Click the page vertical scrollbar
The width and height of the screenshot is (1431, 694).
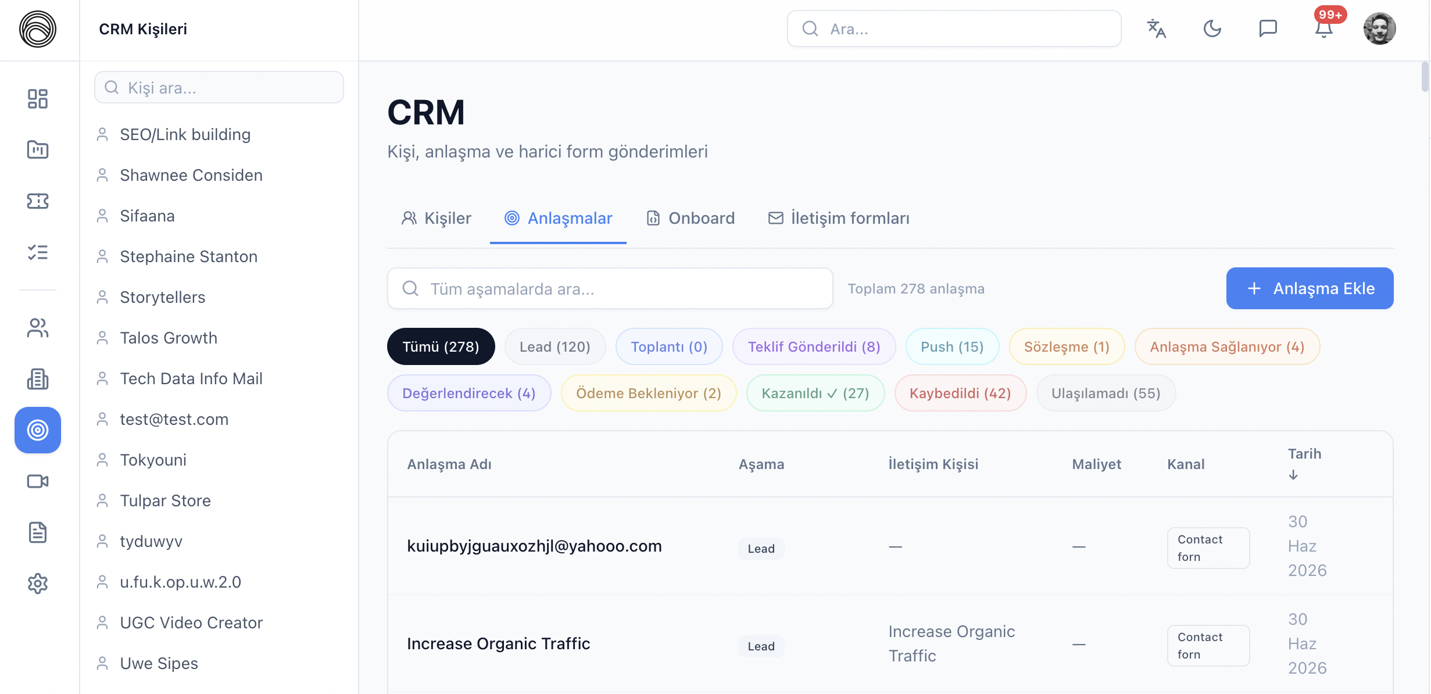coord(1425,77)
